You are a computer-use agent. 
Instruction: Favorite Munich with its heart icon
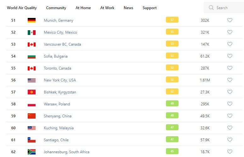230,20
